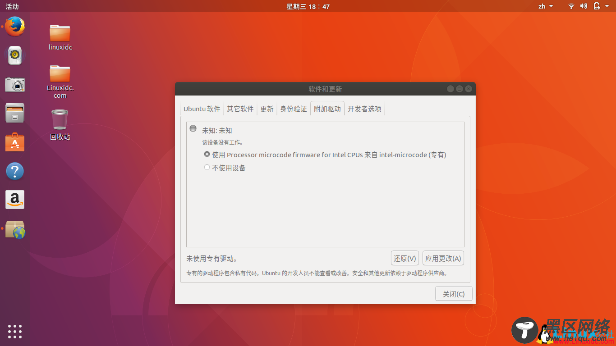Close the window via title bar X

pyautogui.click(x=469, y=89)
